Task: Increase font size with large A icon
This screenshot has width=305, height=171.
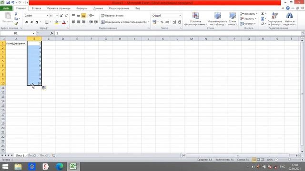Action: (61, 16)
